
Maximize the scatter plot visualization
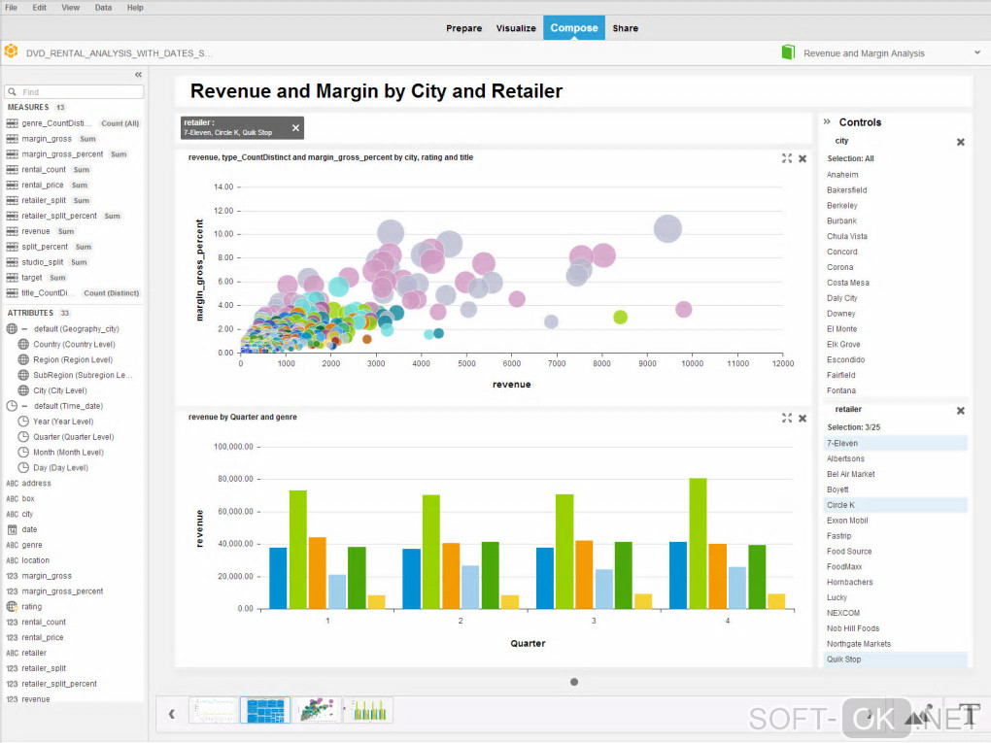[x=787, y=158]
